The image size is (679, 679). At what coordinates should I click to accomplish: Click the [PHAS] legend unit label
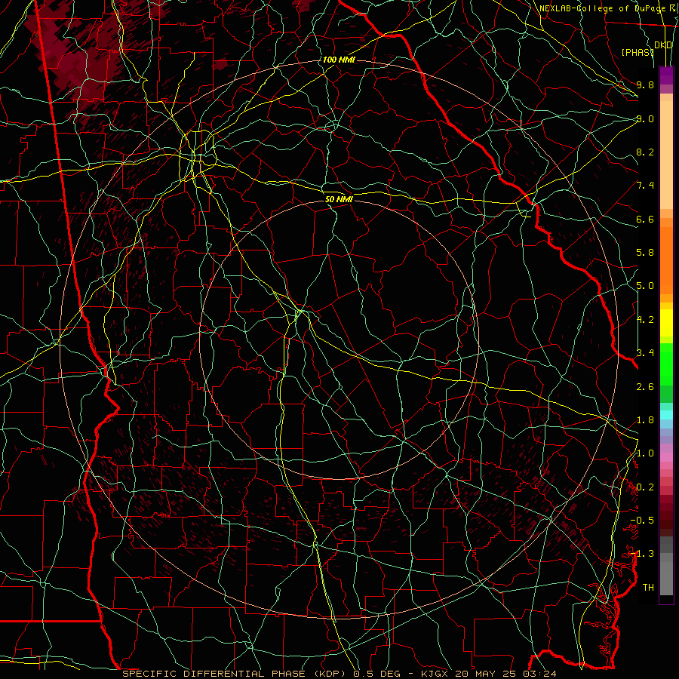click(x=638, y=52)
